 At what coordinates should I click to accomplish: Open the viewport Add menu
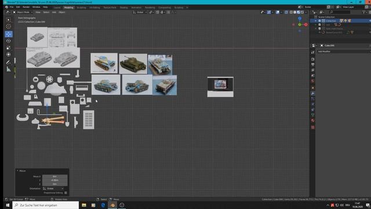tap(54, 12)
